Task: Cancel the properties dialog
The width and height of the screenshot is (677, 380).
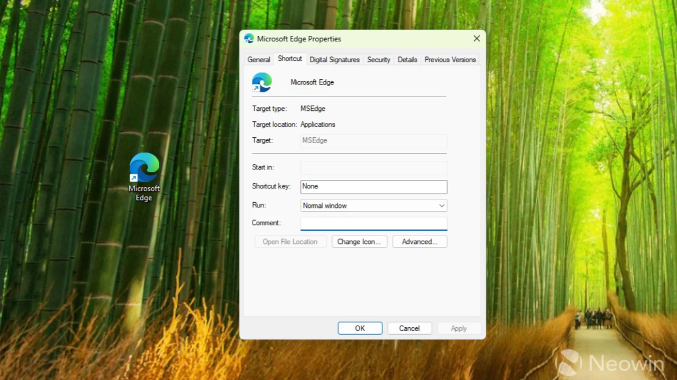Action: point(409,328)
